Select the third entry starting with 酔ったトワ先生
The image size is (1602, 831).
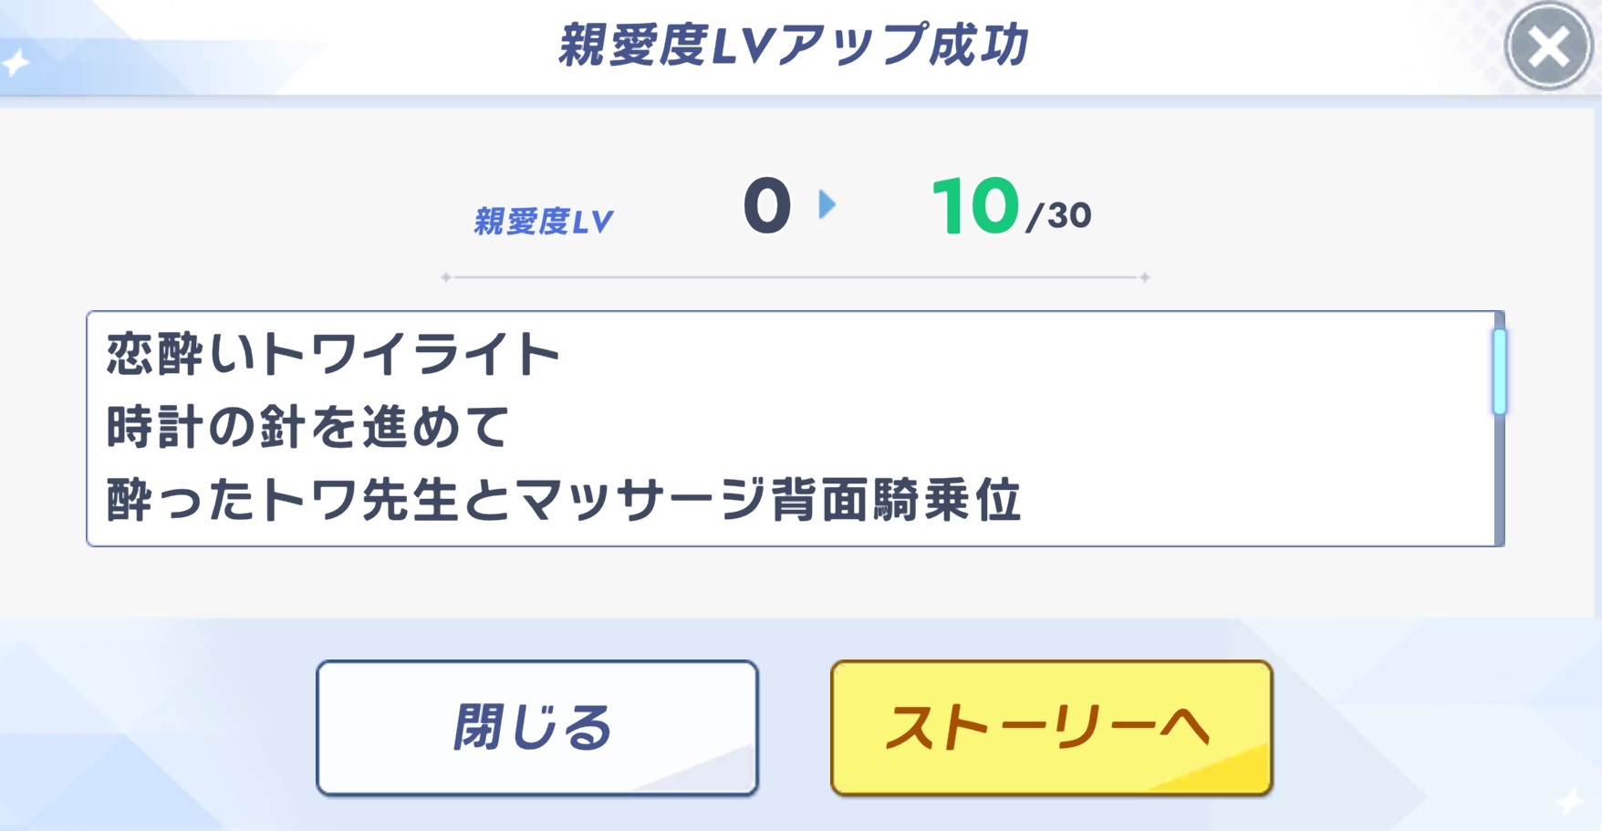563,500
